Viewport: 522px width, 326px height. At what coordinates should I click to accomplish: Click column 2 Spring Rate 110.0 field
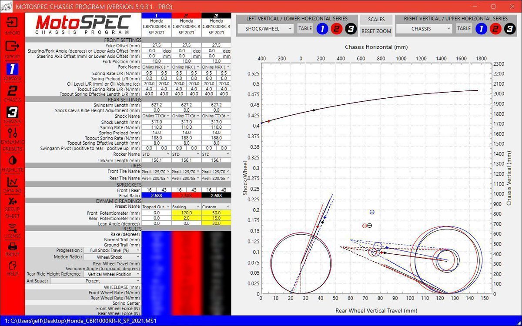(x=186, y=127)
